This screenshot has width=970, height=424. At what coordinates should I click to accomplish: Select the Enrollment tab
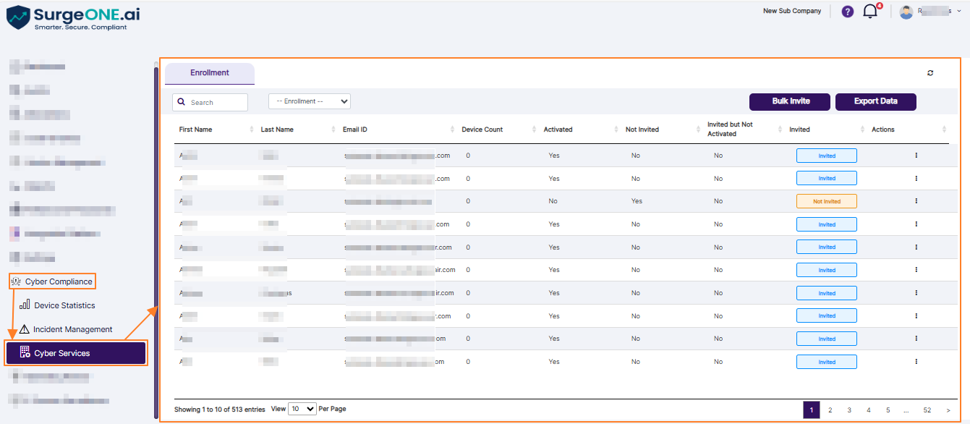click(x=210, y=73)
